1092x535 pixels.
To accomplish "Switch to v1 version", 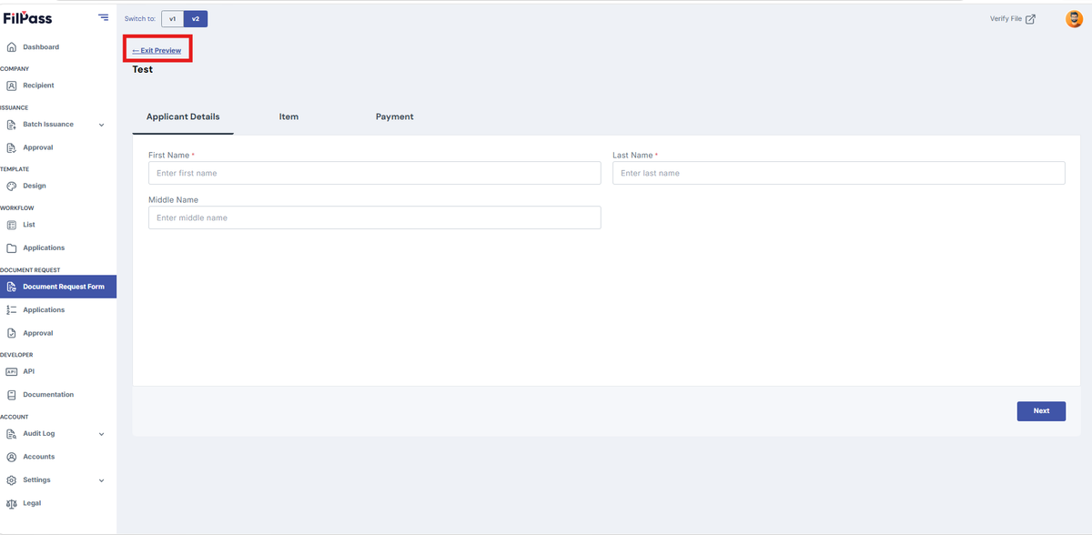I will coord(172,19).
